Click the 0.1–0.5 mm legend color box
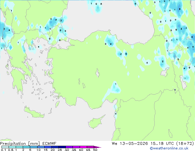The width and height of the screenshot is (195, 151). point(5,147)
